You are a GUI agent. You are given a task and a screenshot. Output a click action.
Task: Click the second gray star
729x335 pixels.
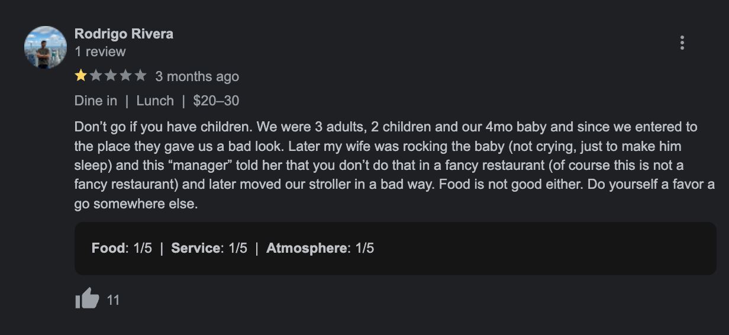click(x=95, y=76)
